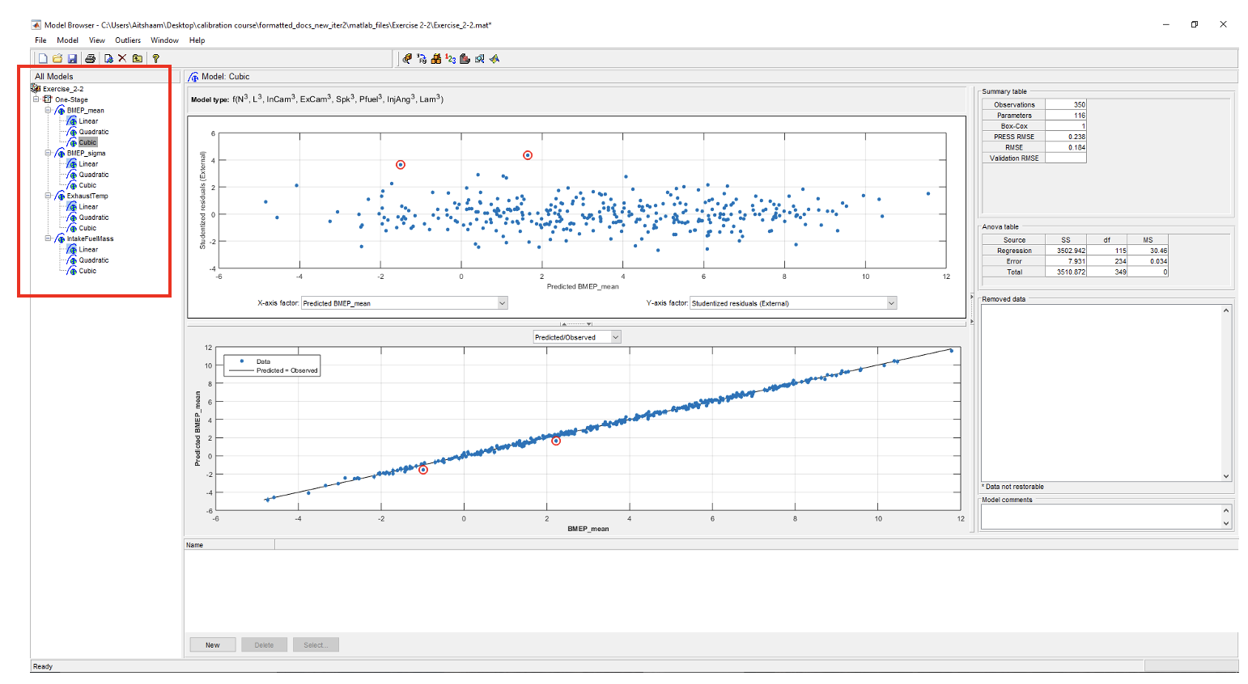Select Quadratic model under BMEP_sigma

click(94, 175)
